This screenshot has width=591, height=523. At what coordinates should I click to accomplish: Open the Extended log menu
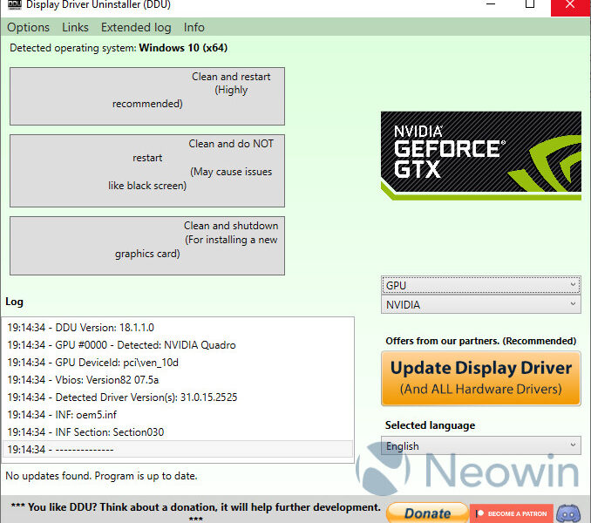point(136,28)
